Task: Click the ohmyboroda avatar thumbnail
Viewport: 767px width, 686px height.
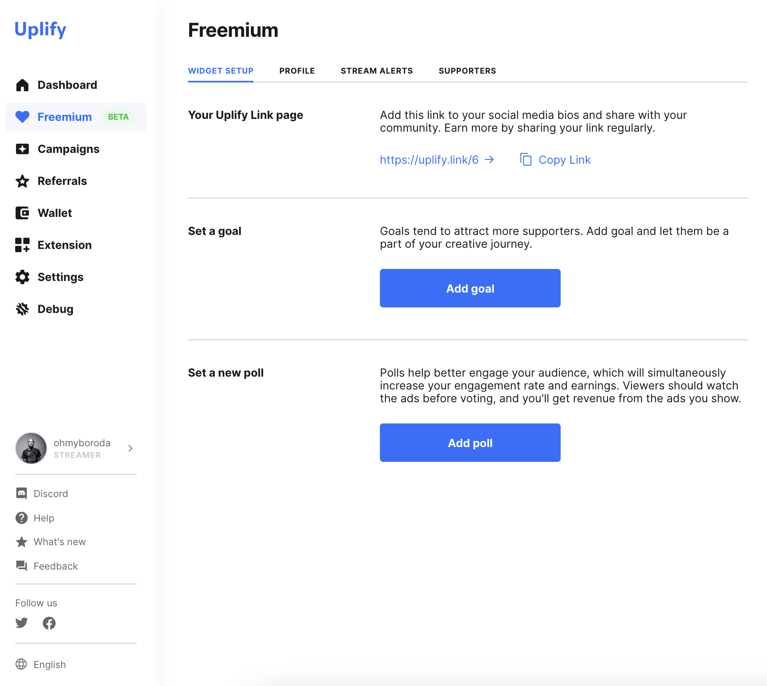Action: click(x=31, y=448)
